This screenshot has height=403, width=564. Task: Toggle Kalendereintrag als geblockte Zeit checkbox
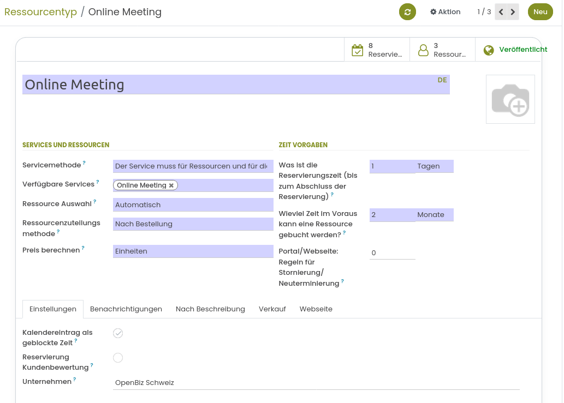click(118, 333)
